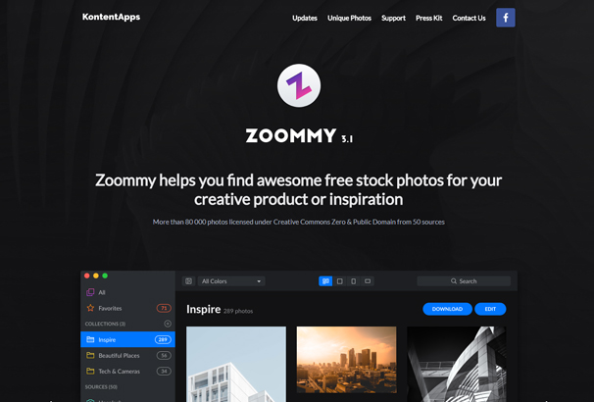The height and width of the screenshot is (402, 594).
Task: Click the Search field
Action: 464,281
